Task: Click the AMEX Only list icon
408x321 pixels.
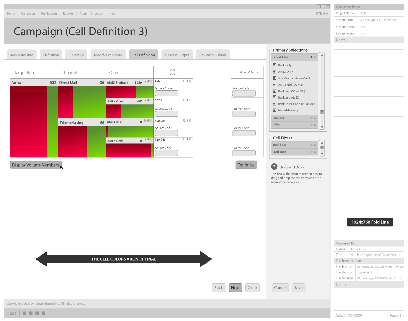Action: tap(274, 72)
